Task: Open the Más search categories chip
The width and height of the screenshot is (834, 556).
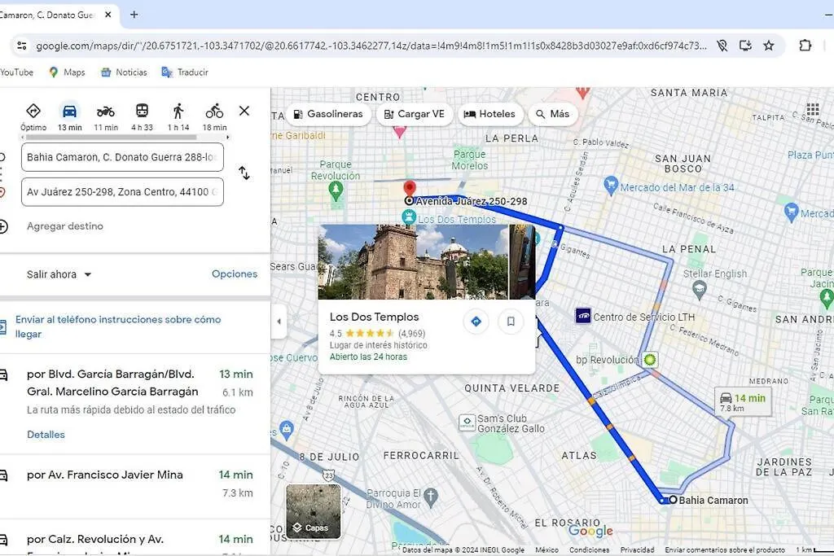Action: coord(552,114)
